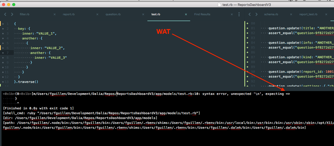Click question.update!(report_id: line
The image size is (334, 146).
tap(301, 72)
